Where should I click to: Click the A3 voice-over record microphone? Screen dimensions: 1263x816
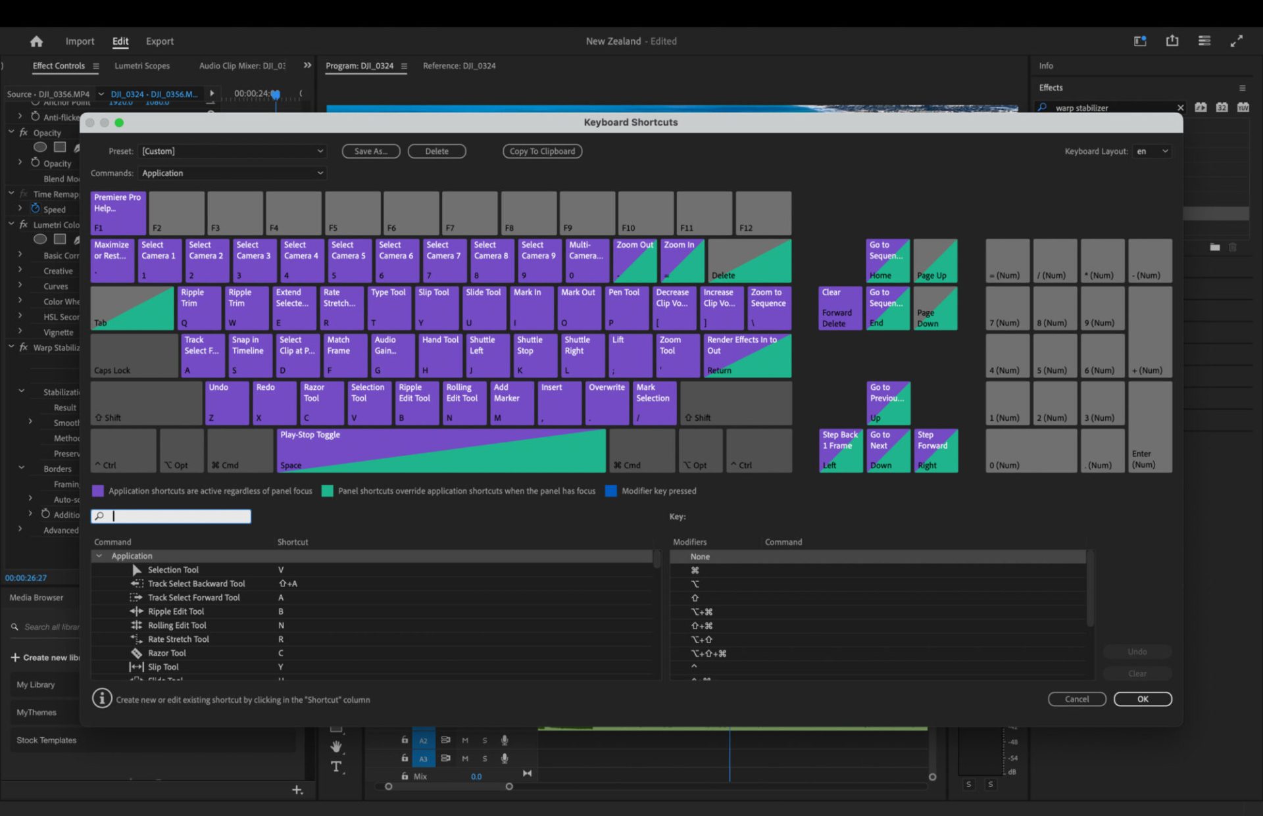[x=505, y=758]
